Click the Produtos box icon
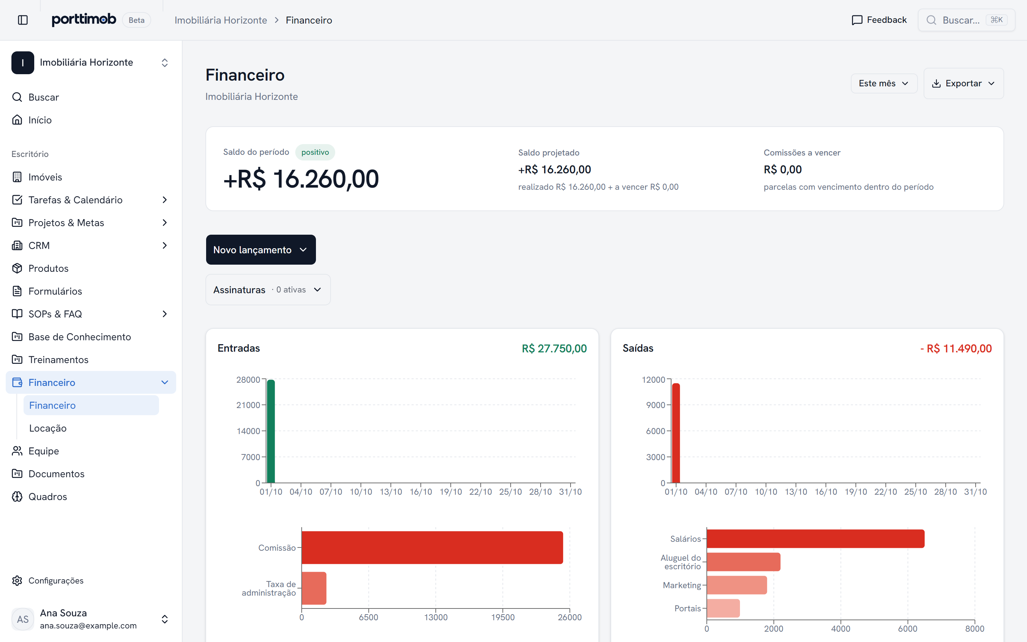 [x=17, y=268]
